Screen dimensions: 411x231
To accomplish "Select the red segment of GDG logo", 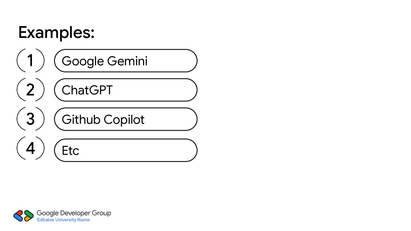I will coord(19,213).
